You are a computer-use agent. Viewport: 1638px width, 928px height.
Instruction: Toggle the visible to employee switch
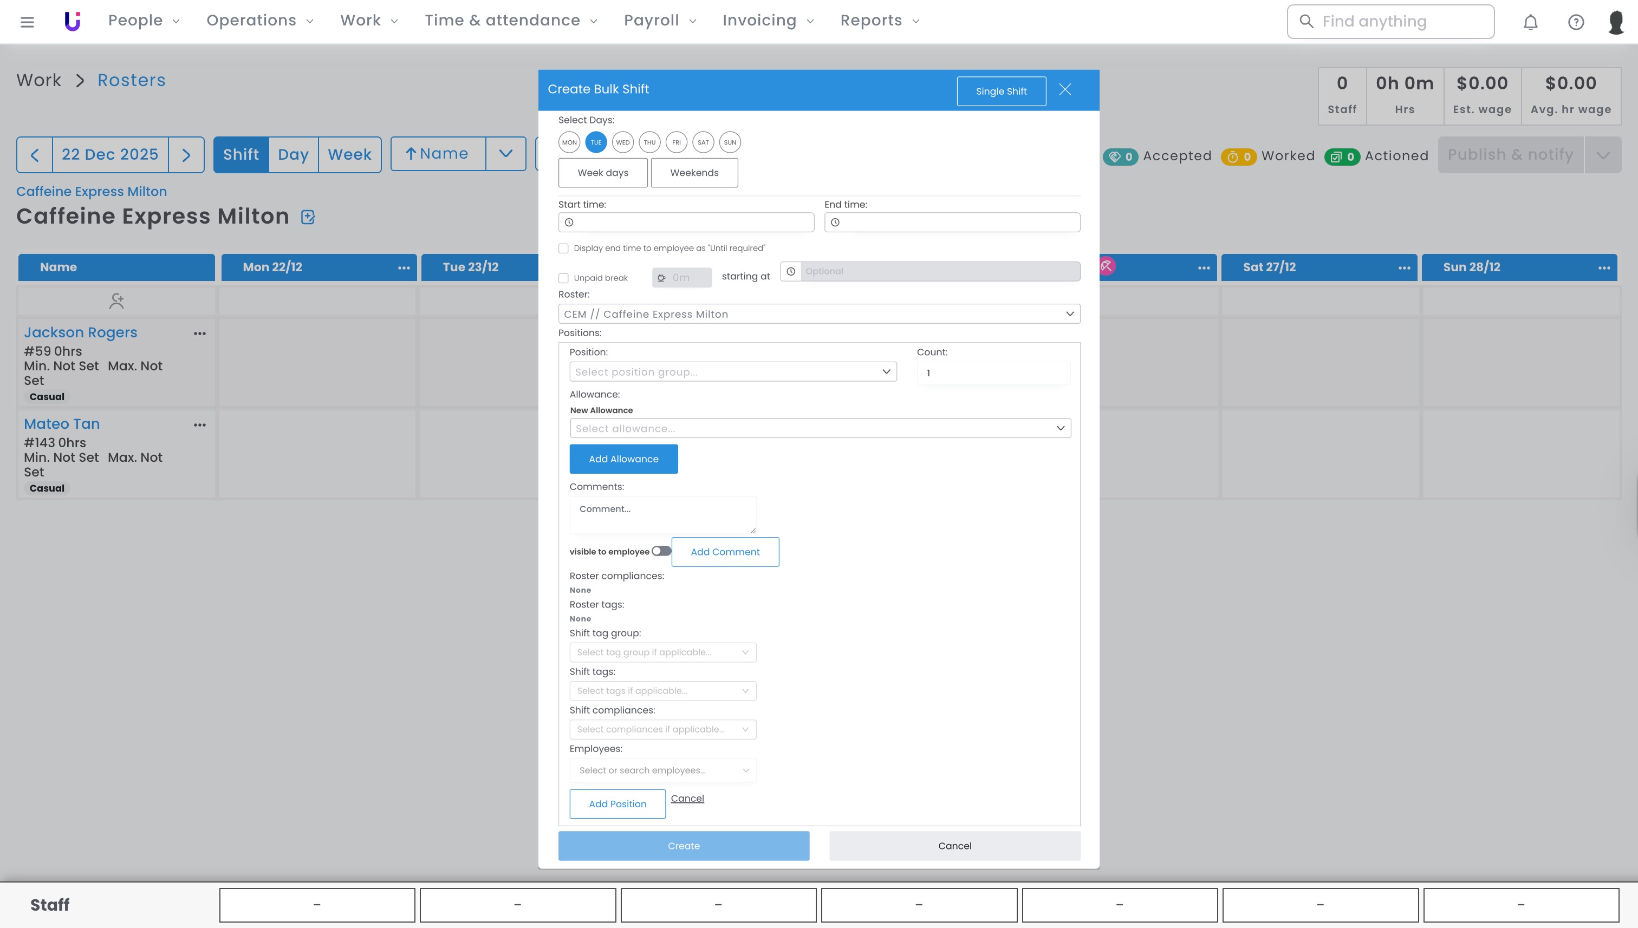[661, 551]
